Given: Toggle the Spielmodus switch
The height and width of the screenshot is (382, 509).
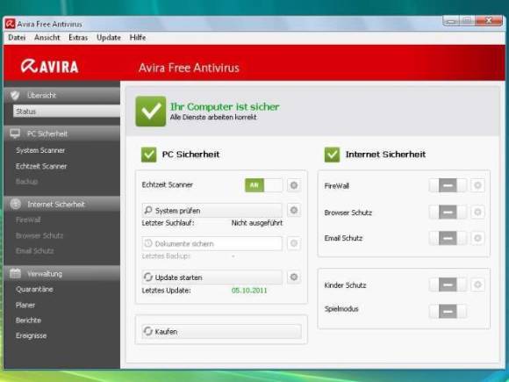Looking at the screenshot, I should (448, 311).
